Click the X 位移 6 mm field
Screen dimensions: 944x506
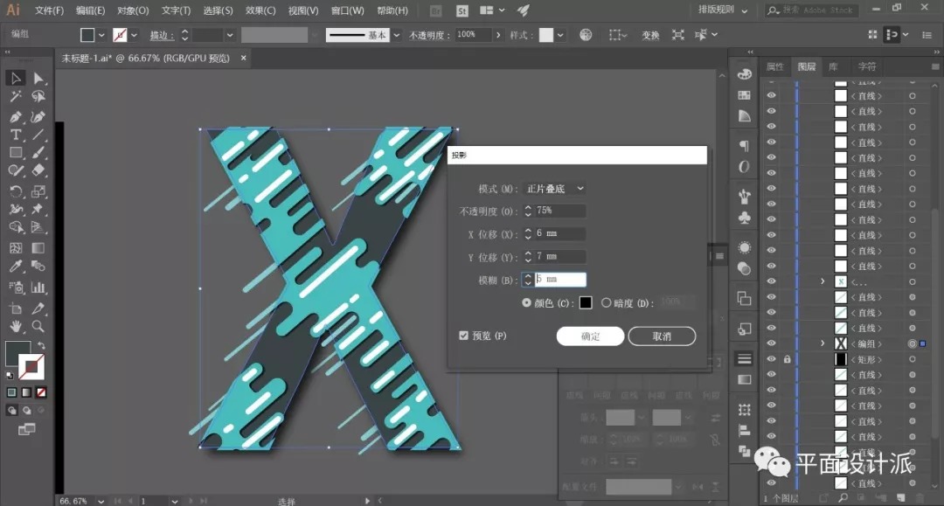coord(560,233)
